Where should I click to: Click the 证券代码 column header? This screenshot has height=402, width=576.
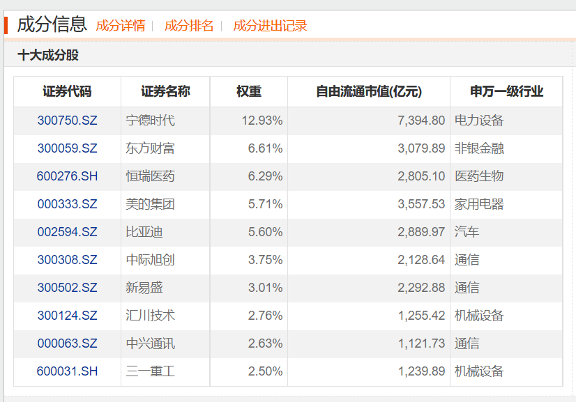tap(67, 91)
